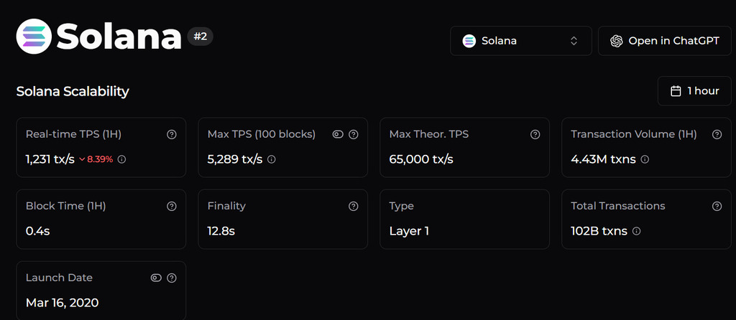Screen dimensions: 736x320
Task: Click the #2 rank badge
Action: (201, 37)
